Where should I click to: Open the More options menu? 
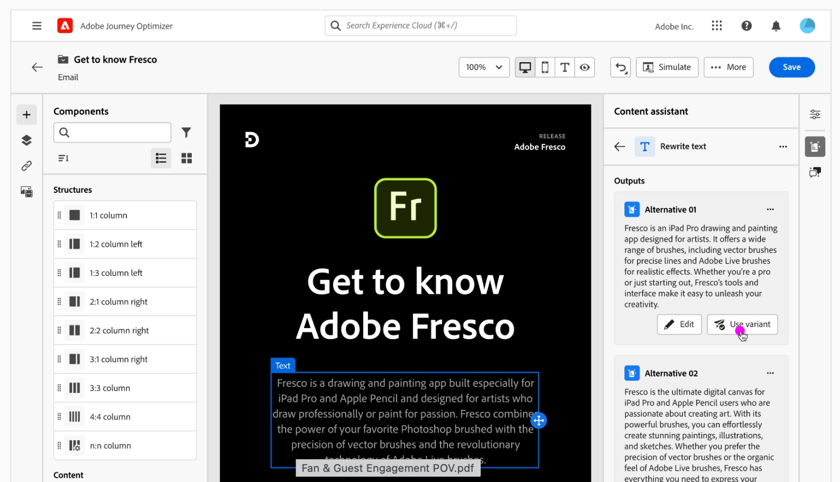pos(728,67)
